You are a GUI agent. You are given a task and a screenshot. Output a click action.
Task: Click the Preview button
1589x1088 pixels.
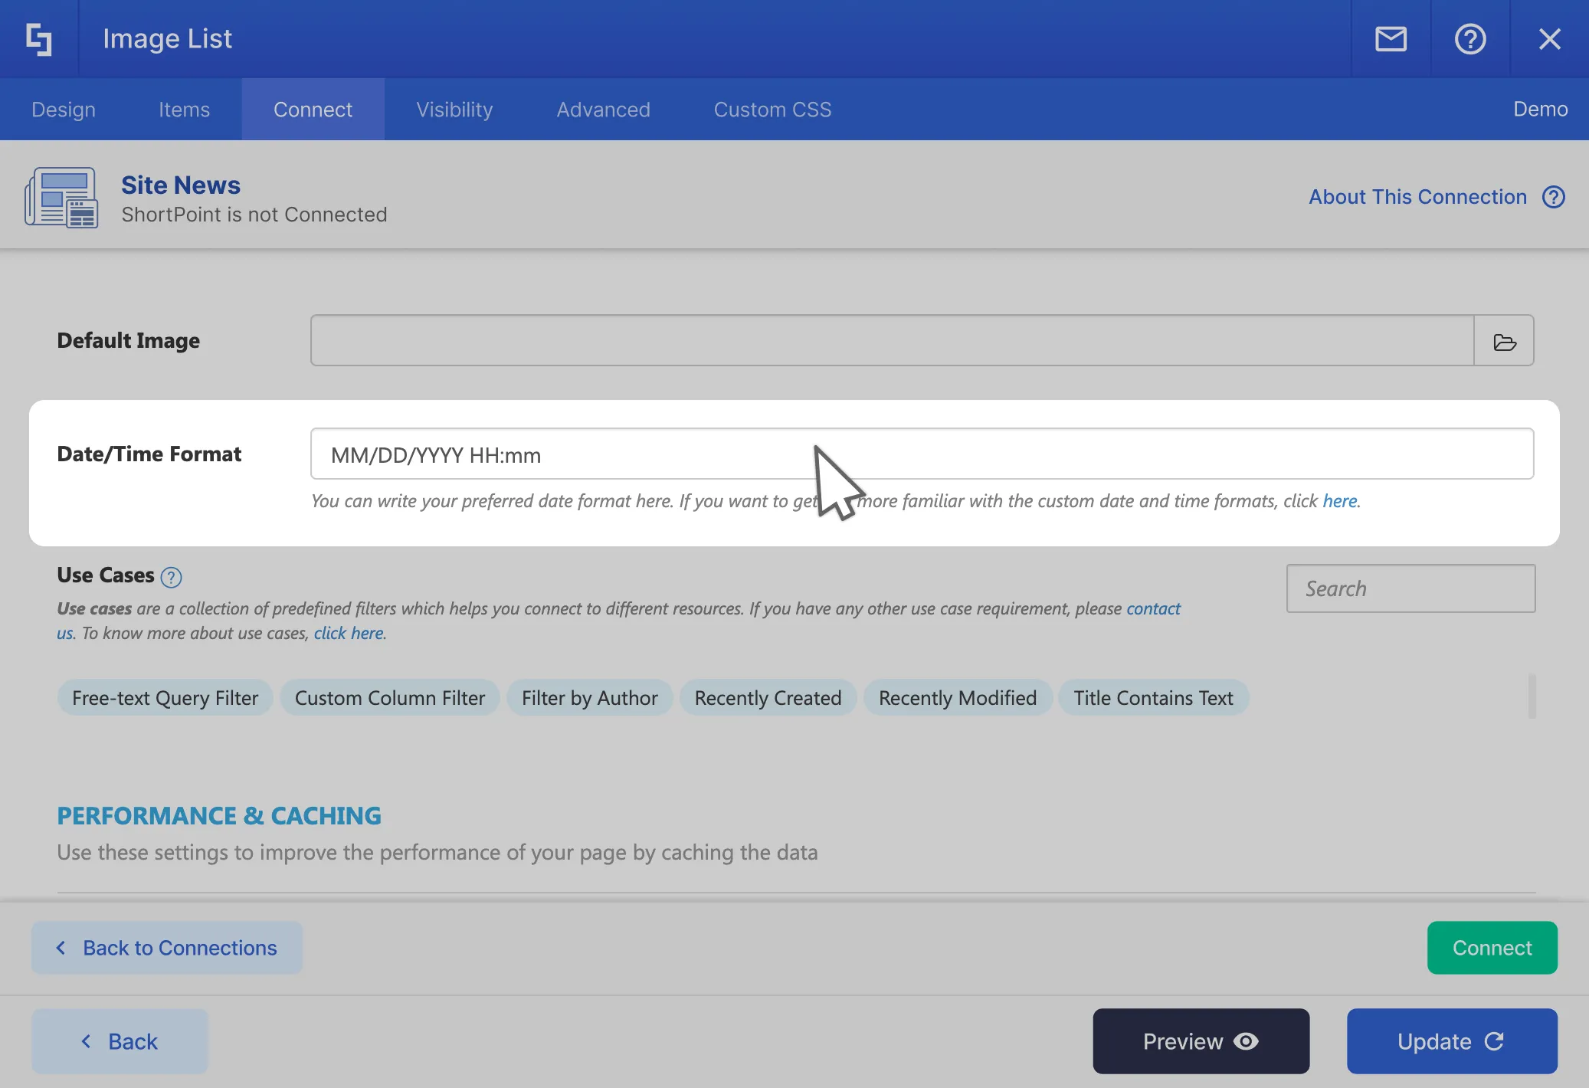pyautogui.click(x=1201, y=1041)
